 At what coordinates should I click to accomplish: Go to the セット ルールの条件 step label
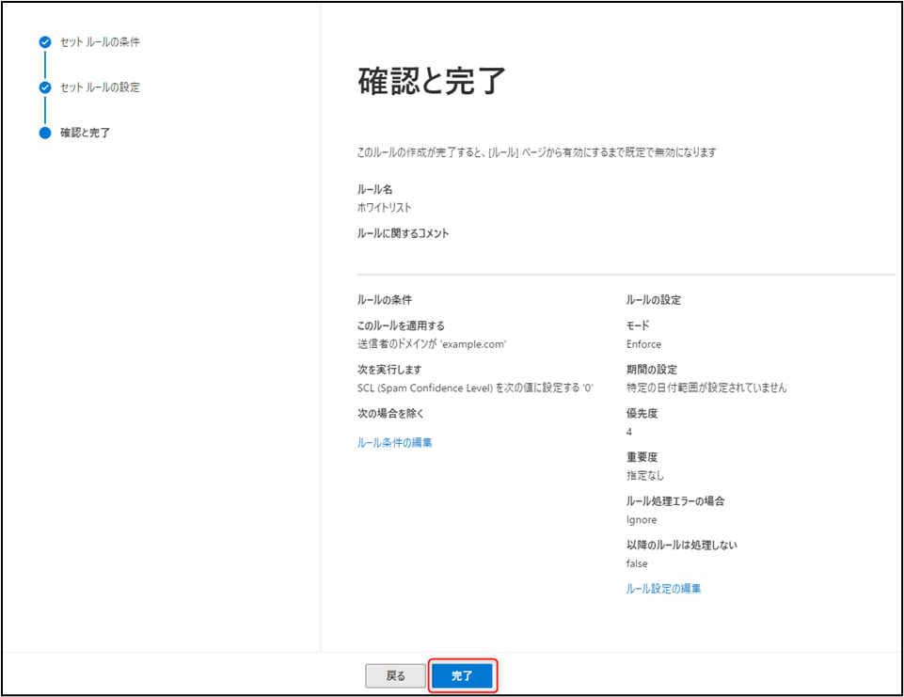click(100, 42)
